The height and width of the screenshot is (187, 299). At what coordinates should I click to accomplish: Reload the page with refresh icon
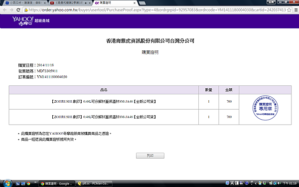[x=18, y=10]
